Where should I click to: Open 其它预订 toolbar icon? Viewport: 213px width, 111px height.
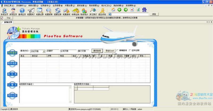[x=93, y=12]
